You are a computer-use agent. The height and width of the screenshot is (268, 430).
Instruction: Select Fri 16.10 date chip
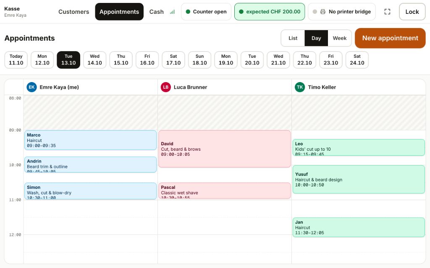[x=147, y=60]
